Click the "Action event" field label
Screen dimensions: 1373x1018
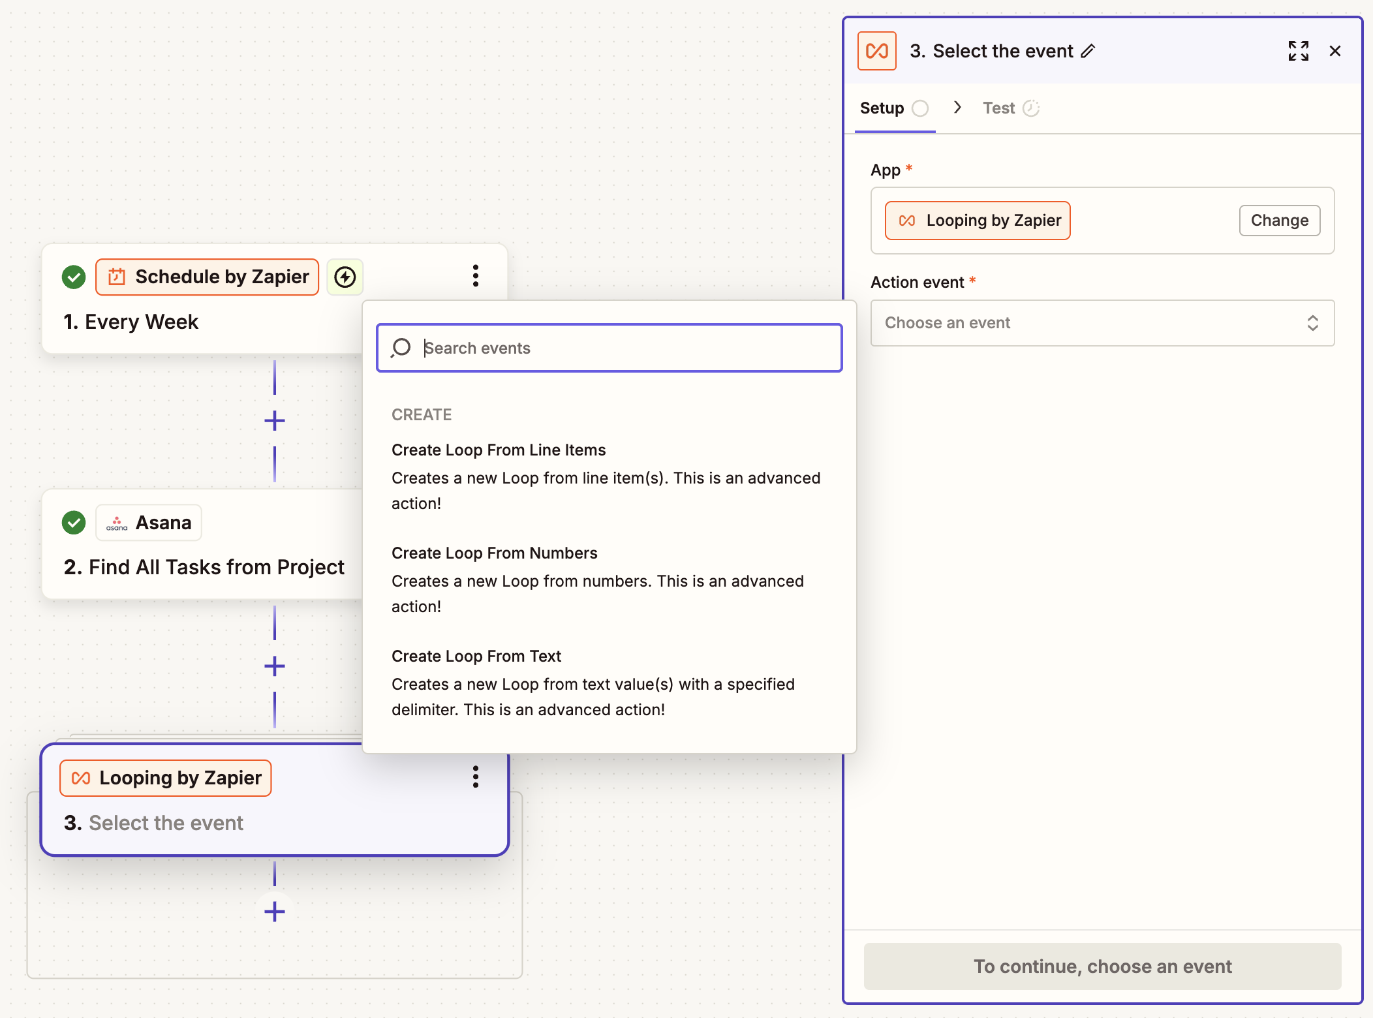pyautogui.click(x=918, y=282)
